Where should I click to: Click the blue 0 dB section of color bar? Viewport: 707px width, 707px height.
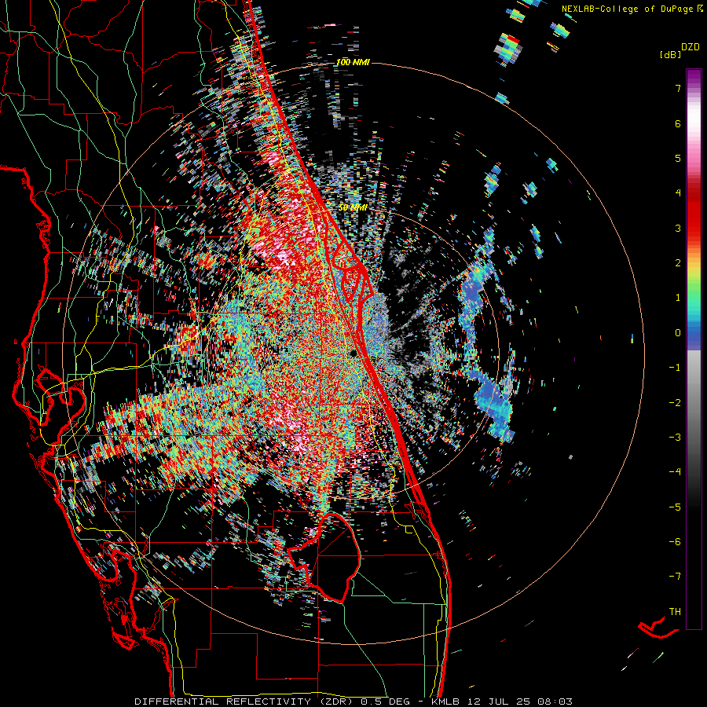[x=694, y=334]
